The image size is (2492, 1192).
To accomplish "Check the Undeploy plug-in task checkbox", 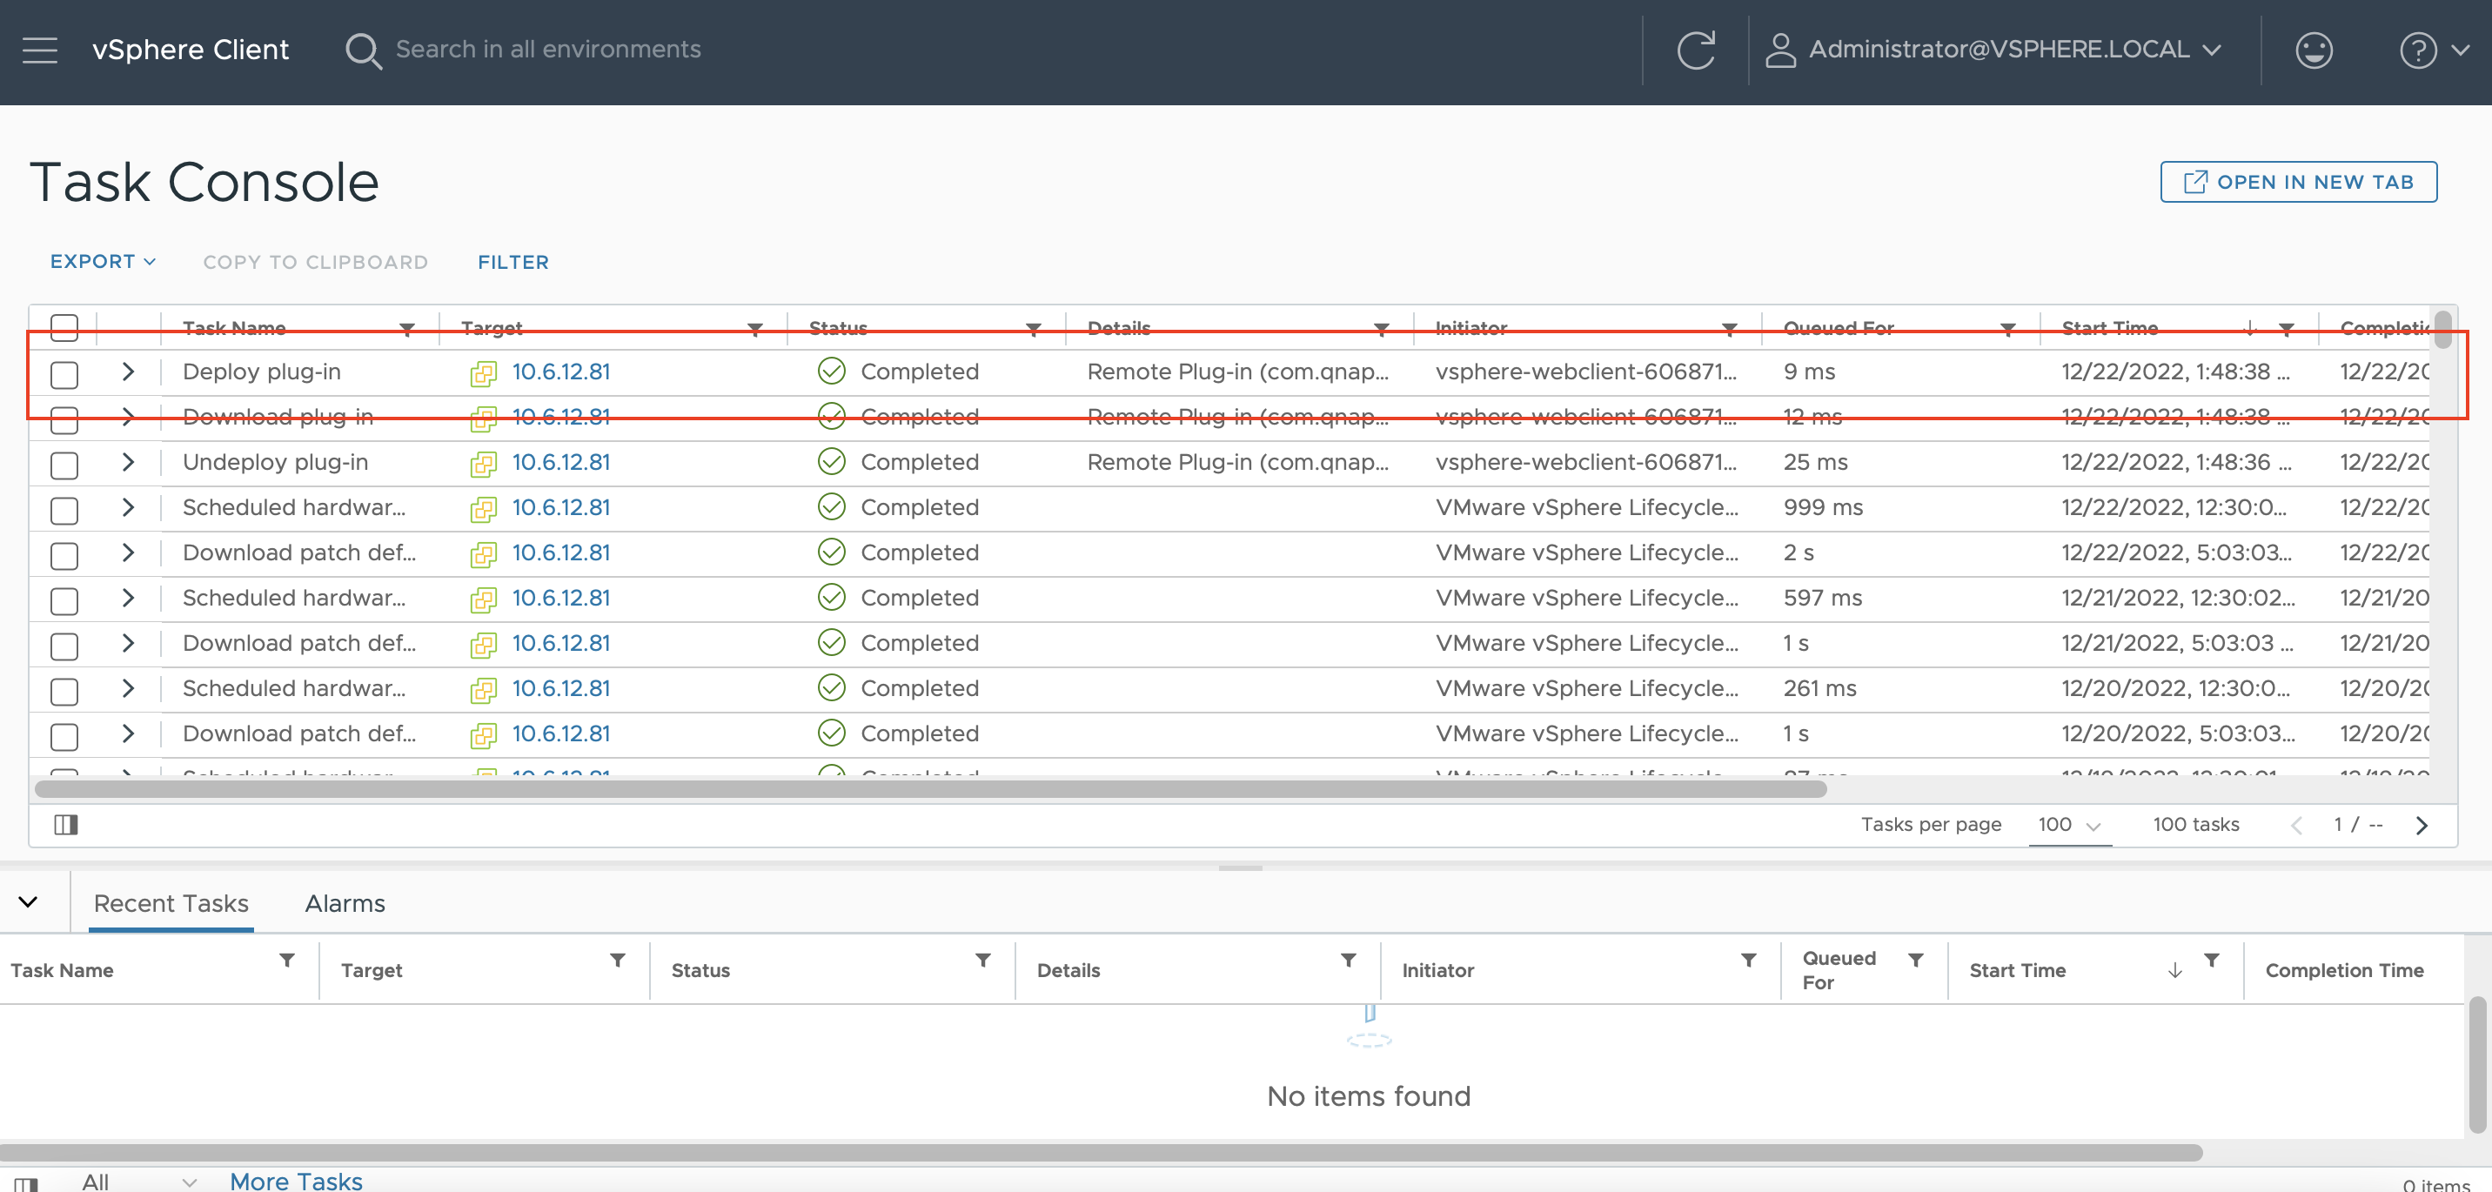I will coord(64,465).
